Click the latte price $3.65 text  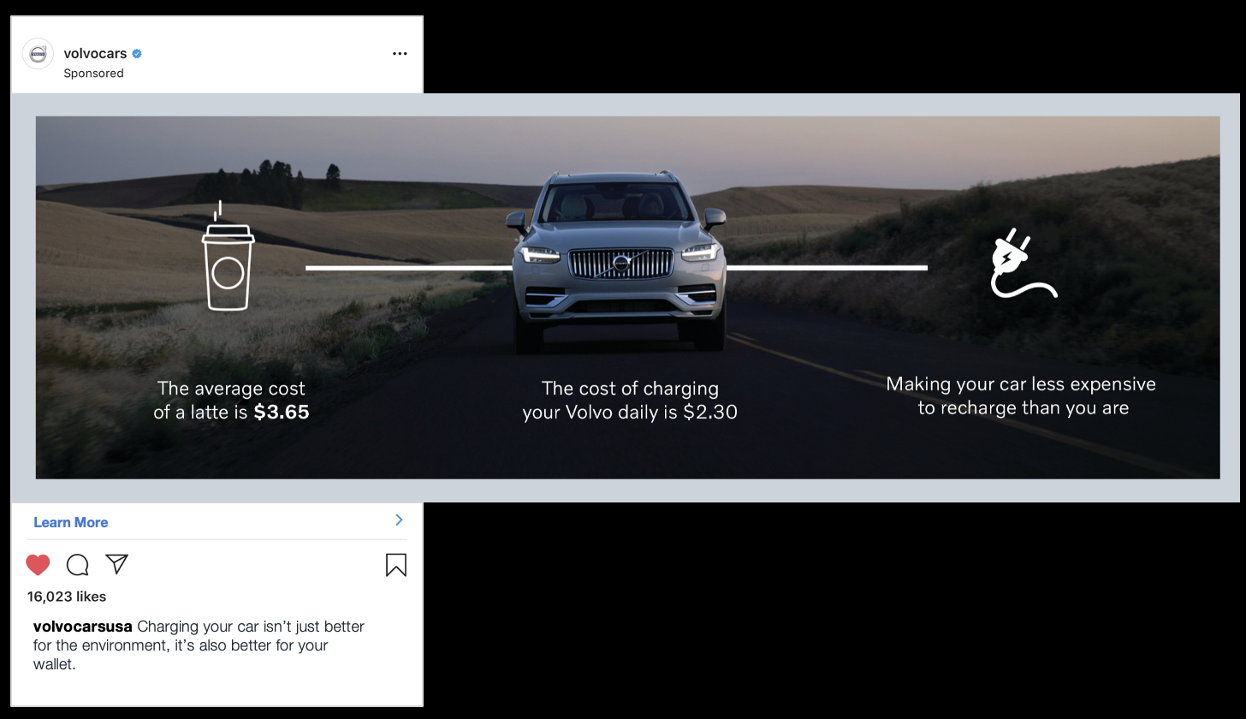click(282, 412)
